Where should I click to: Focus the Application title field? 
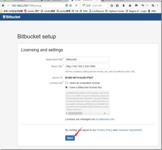(x=87, y=59)
